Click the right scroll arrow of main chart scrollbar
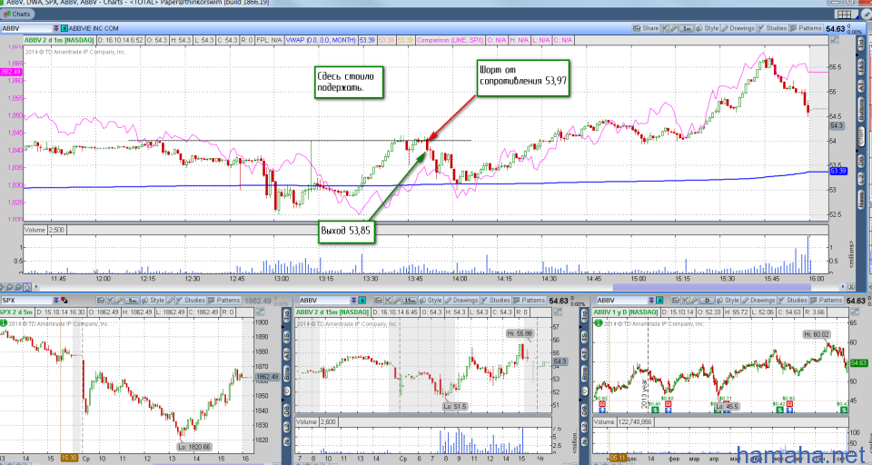872x465 pixels. click(843, 287)
